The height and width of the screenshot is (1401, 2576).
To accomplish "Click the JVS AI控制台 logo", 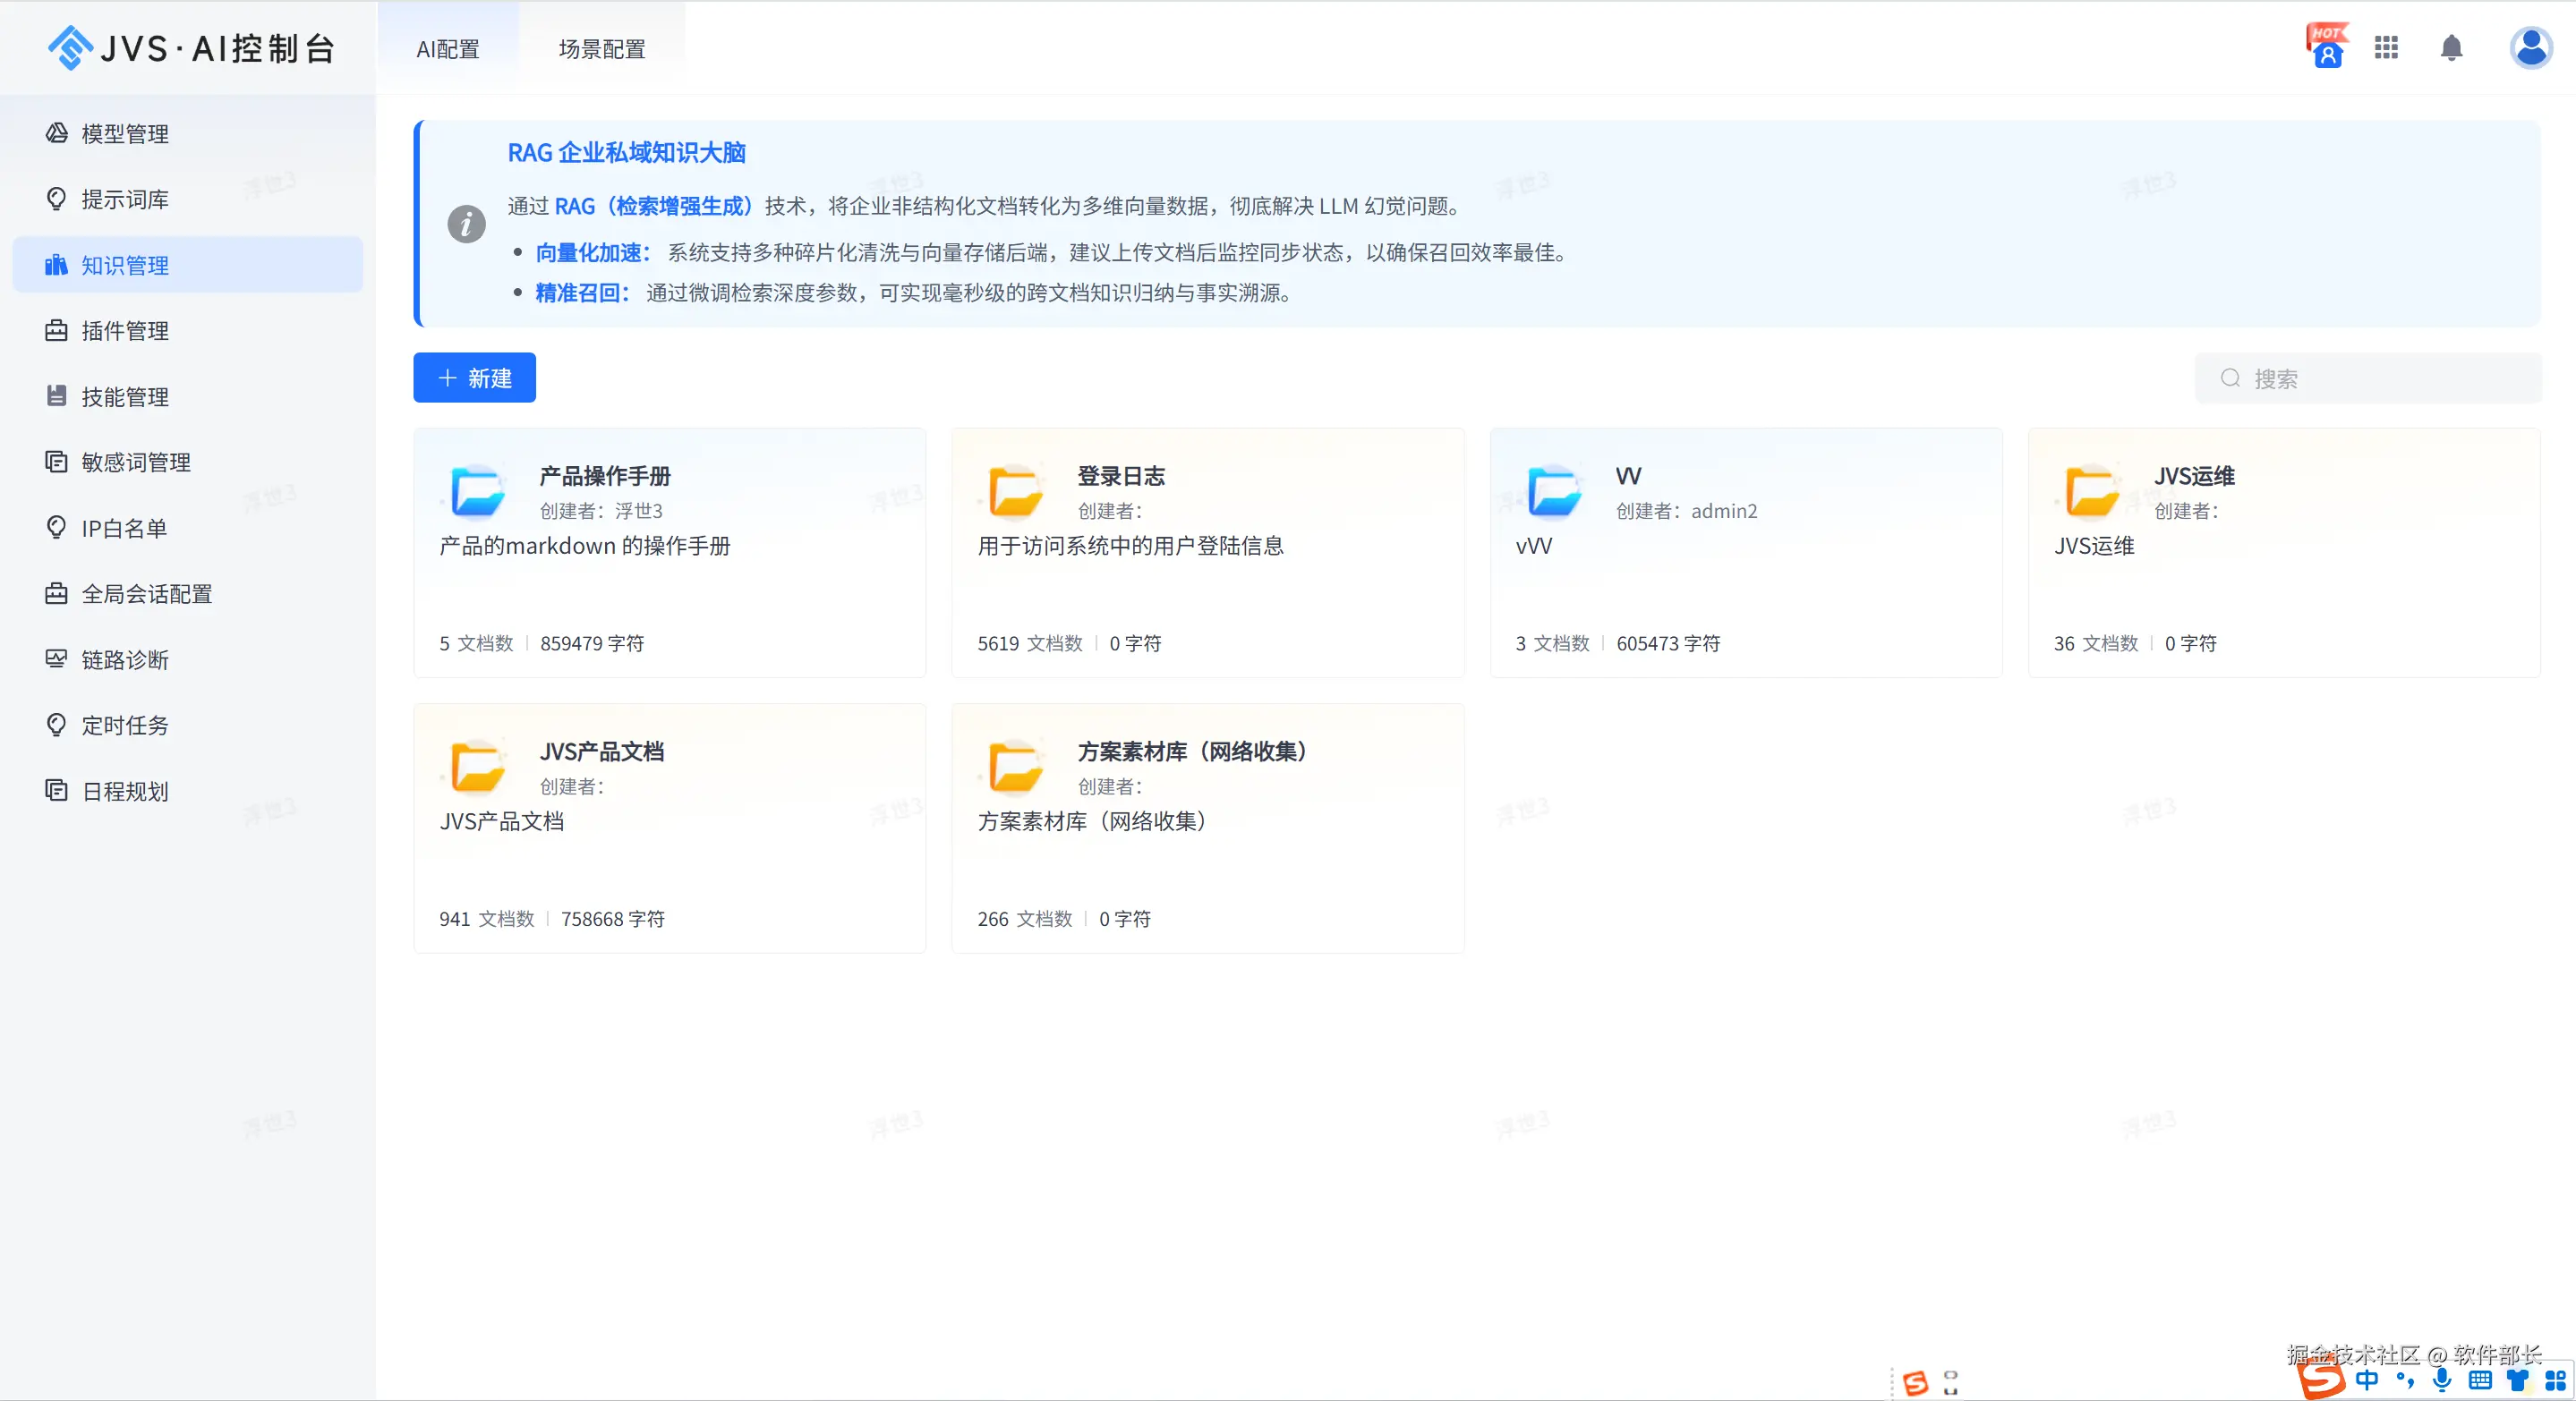I will pos(190,48).
